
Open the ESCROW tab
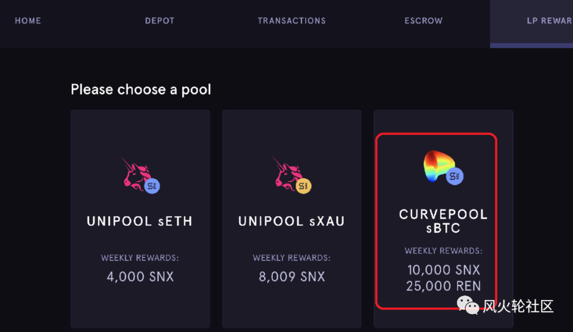[423, 21]
